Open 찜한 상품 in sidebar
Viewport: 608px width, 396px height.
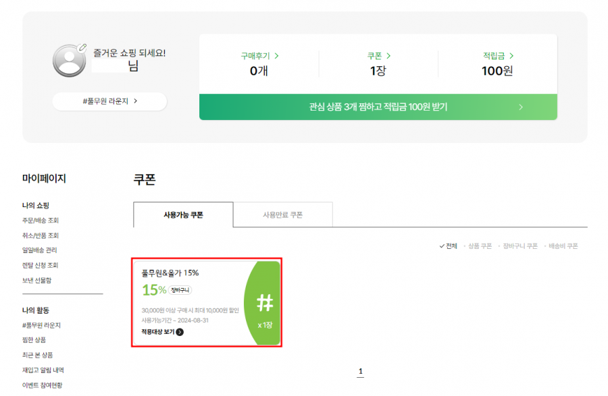(x=34, y=340)
